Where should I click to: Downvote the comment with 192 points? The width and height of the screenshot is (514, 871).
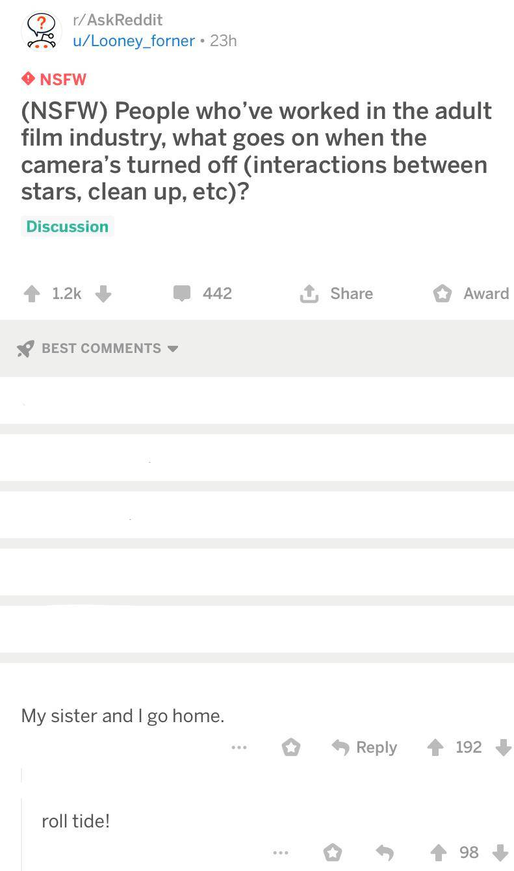coord(503,747)
